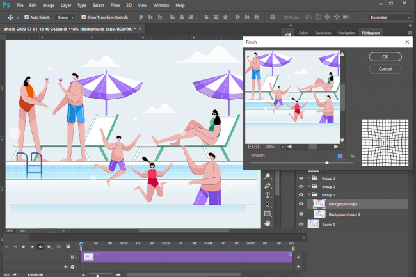
Task: Open video track filmstrip menu
Action: 74,257
